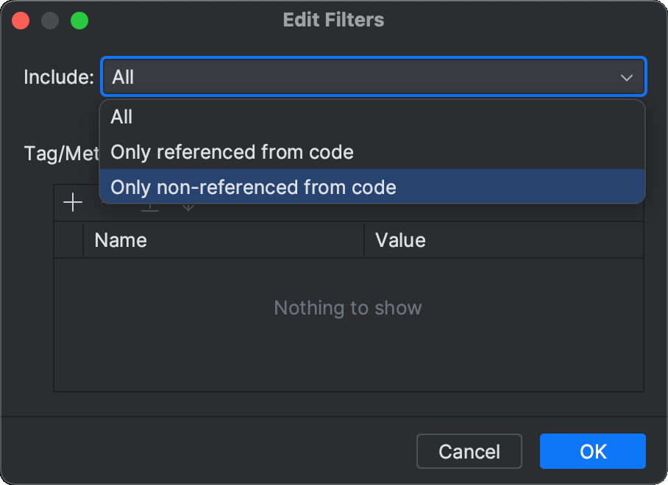
Task: Close the Edit Filters dialog with red button
Action: (x=20, y=21)
